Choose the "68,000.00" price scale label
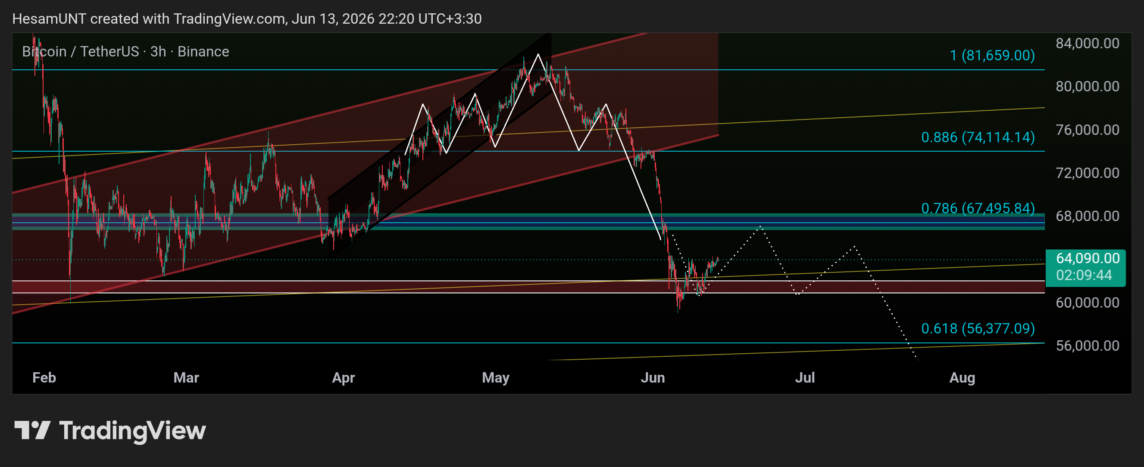This screenshot has width=1144, height=467. [1088, 216]
